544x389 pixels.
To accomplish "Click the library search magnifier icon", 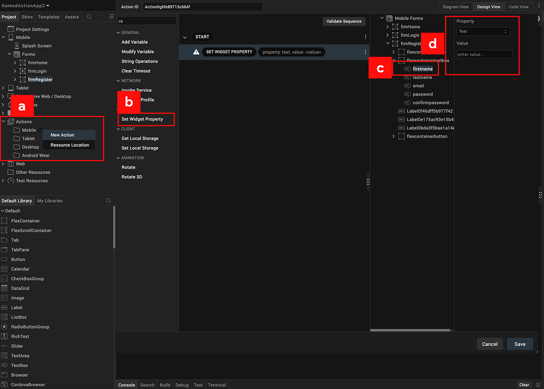I will tap(108, 201).
